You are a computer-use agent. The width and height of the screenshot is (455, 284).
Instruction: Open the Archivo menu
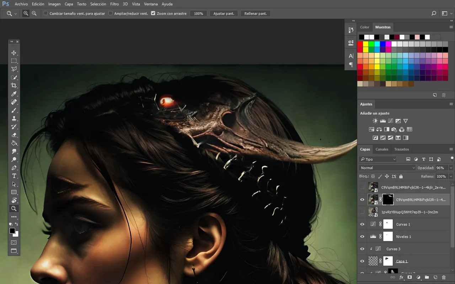(21, 4)
